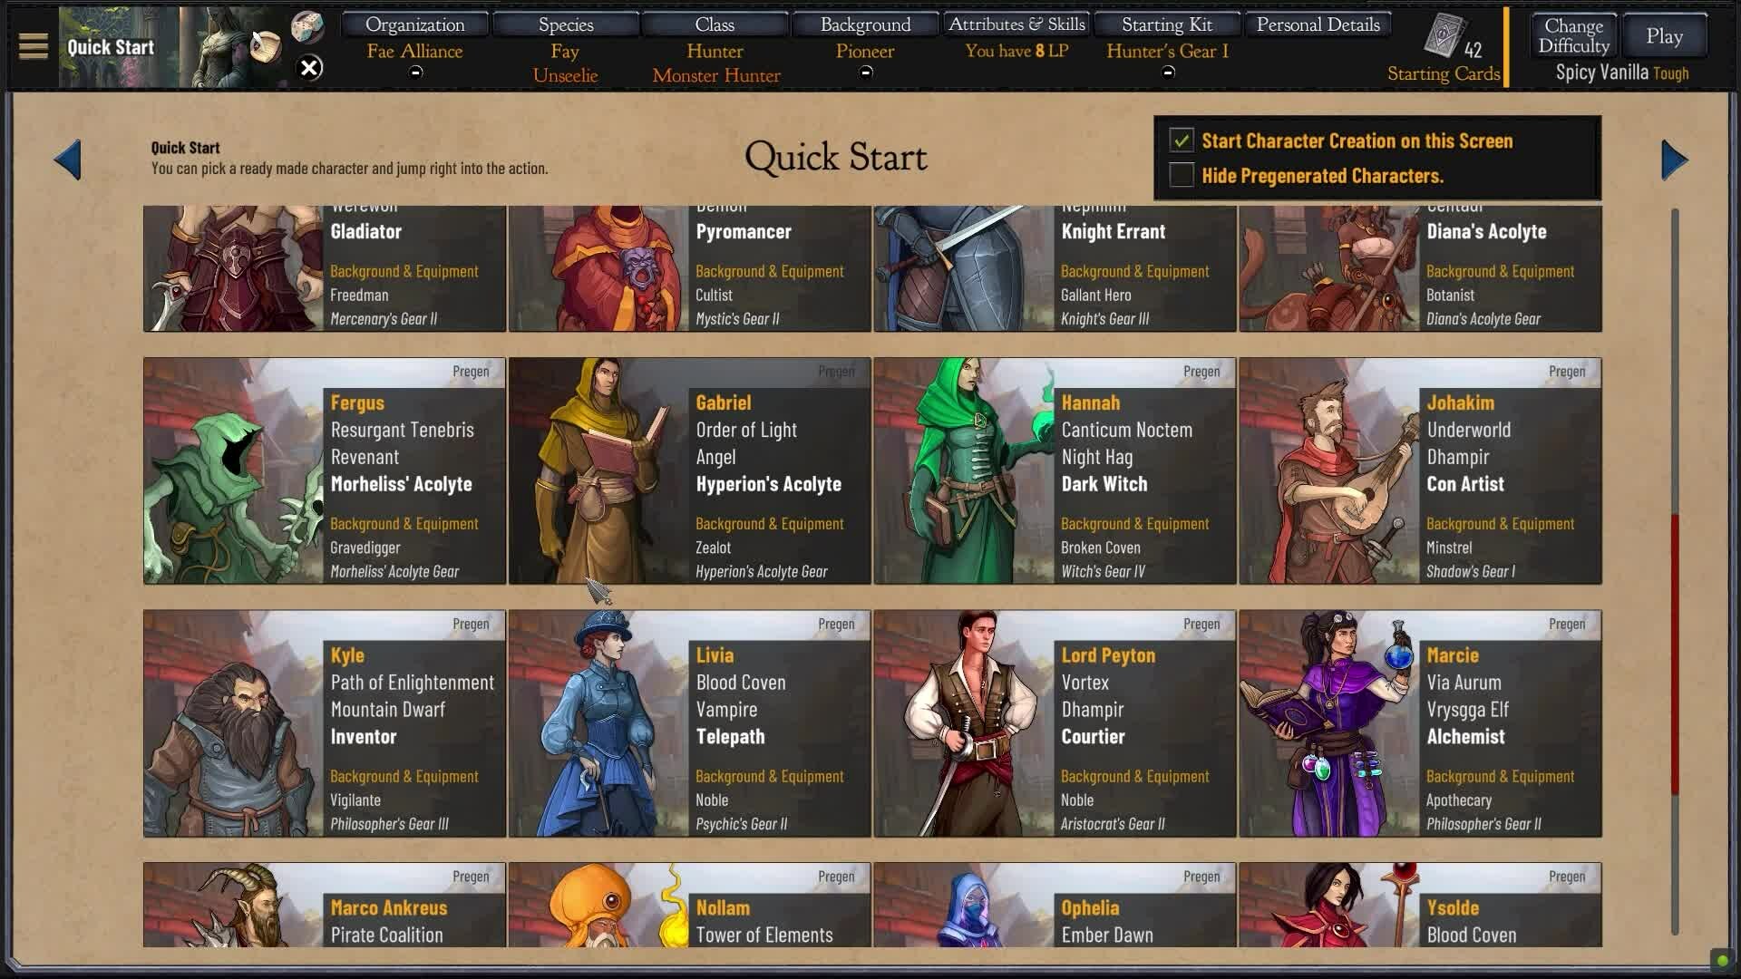Close Quick Start with the X icon
Image resolution: width=1741 pixels, height=979 pixels.
[x=309, y=68]
